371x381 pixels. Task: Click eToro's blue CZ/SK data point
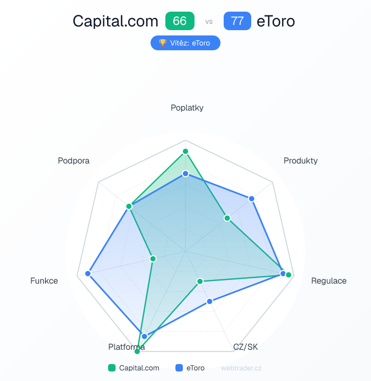209,302
